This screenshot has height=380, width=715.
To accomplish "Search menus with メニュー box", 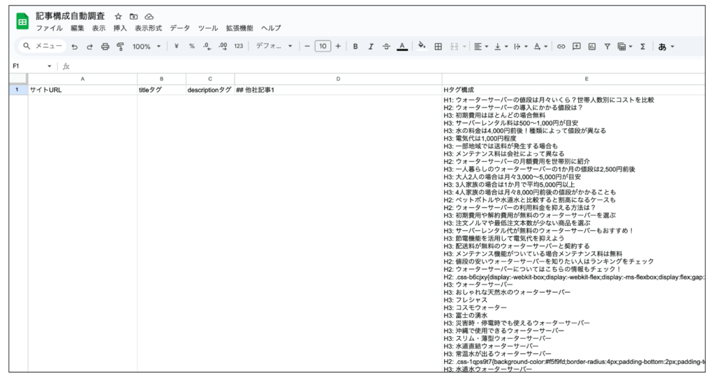I will [43, 46].
